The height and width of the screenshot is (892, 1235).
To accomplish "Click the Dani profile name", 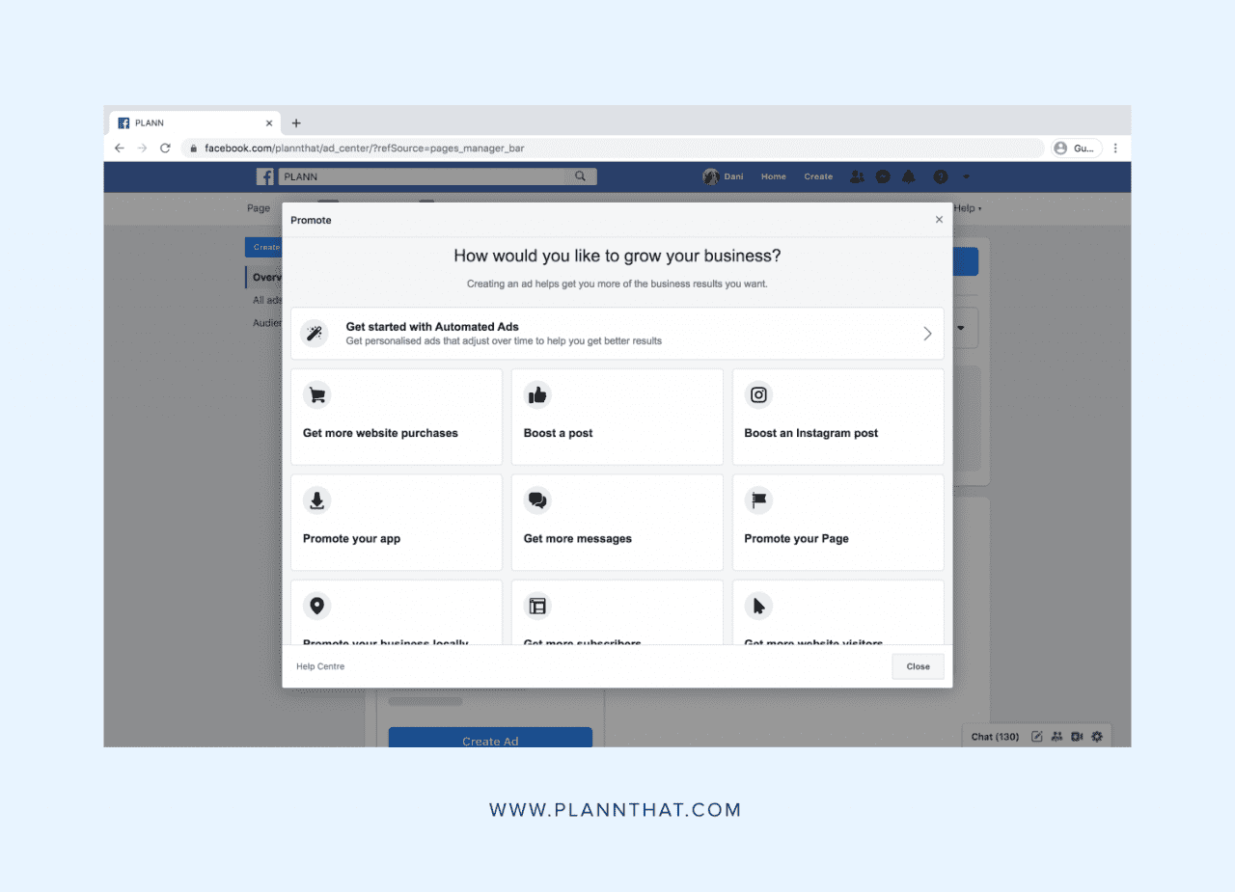I will (733, 176).
